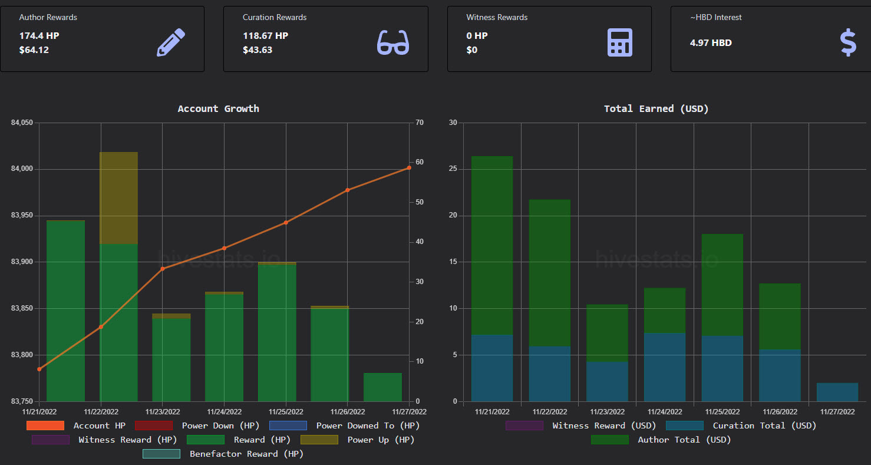Toggle Curation Total (USD) legend swatch
Screen dimensions: 871x465
[685, 425]
